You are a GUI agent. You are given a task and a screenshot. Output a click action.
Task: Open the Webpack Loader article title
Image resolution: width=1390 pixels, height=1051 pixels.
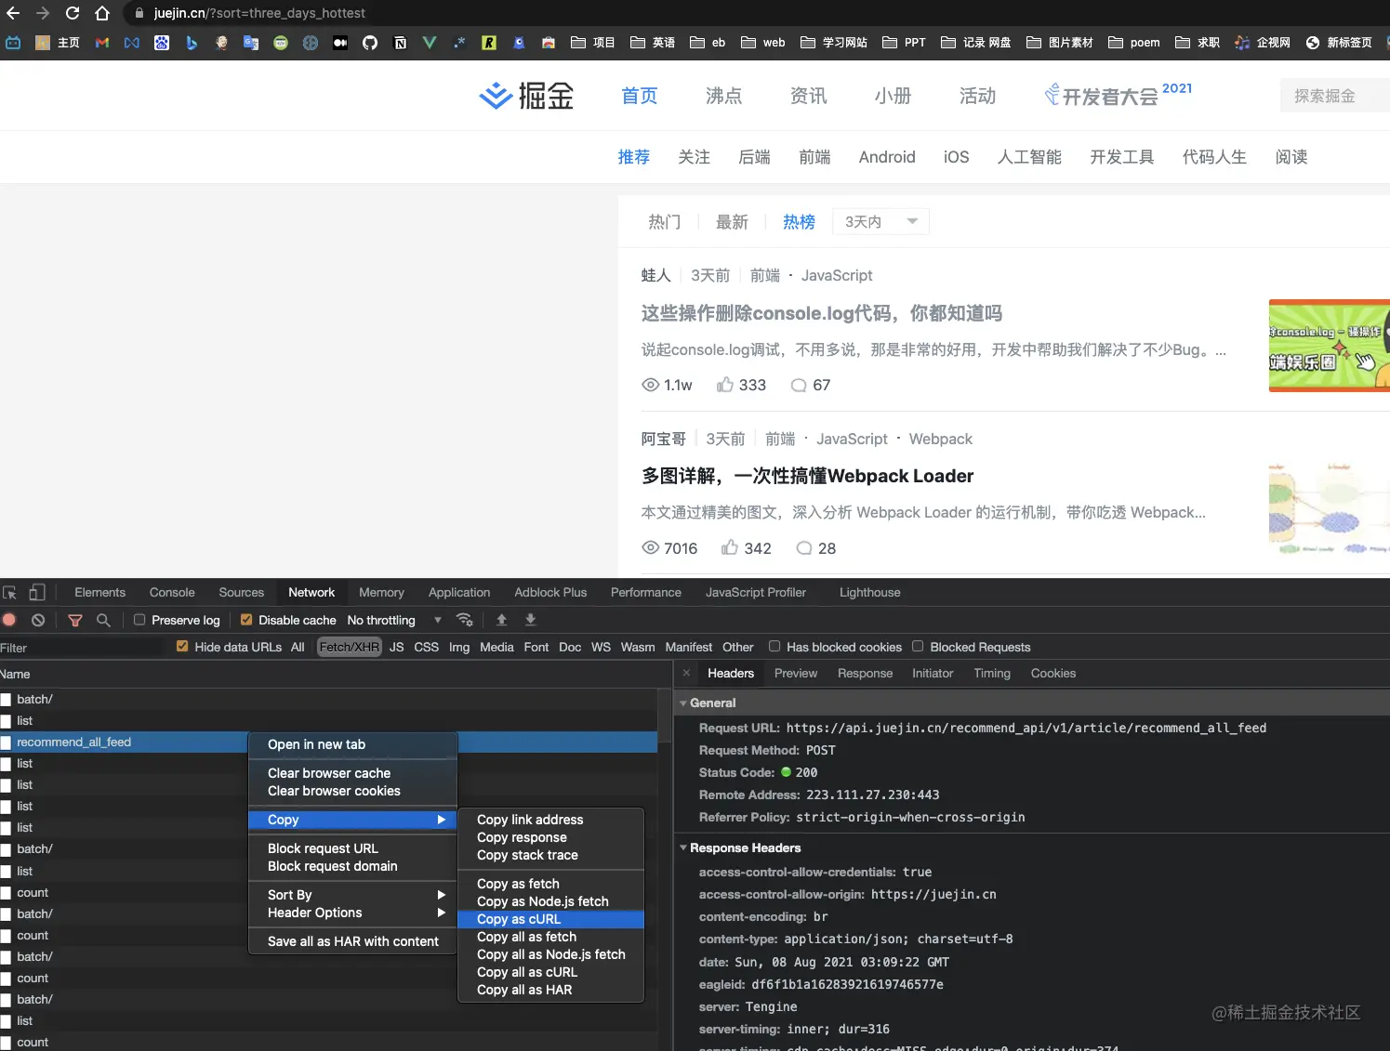point(807,476)
